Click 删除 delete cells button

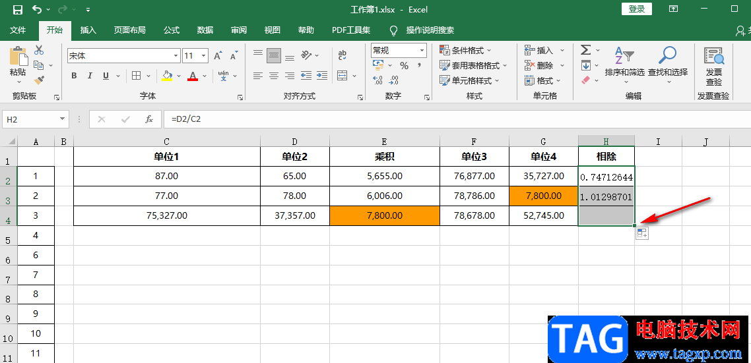pos(540,65)
